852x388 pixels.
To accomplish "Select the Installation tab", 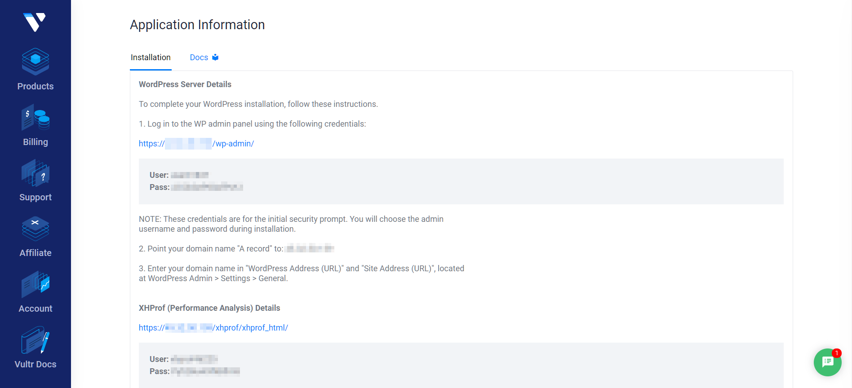I will click(151, 57).
